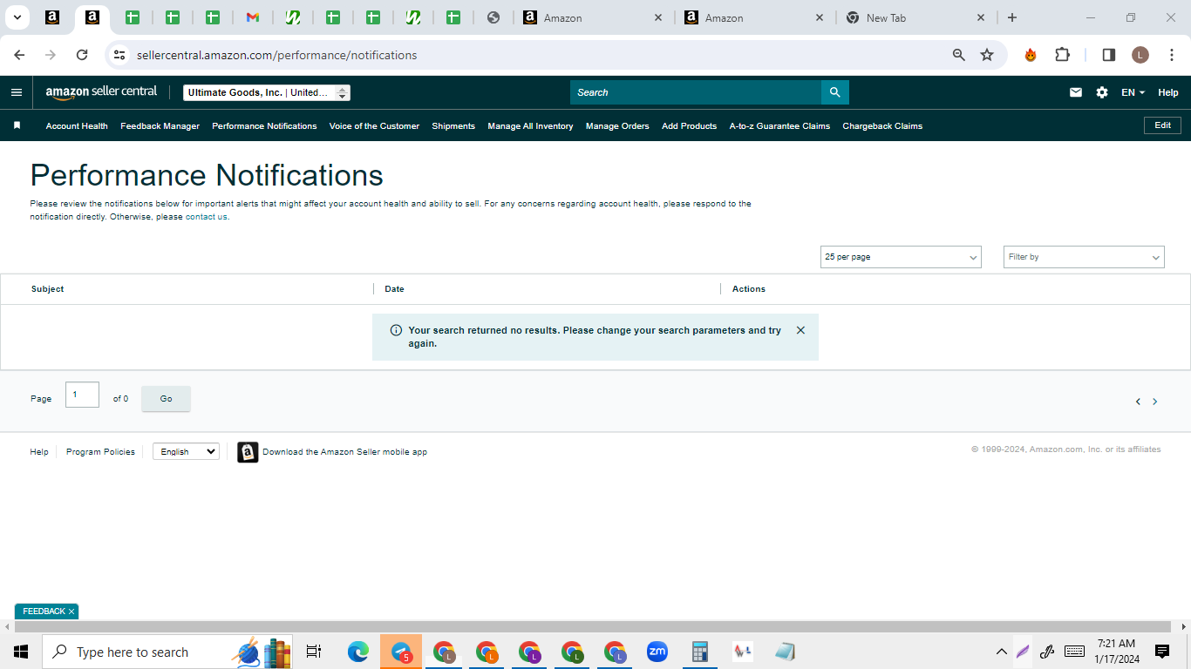Go to the next results page arrow
The image size is (1191, 669).
pos(1155,402)
